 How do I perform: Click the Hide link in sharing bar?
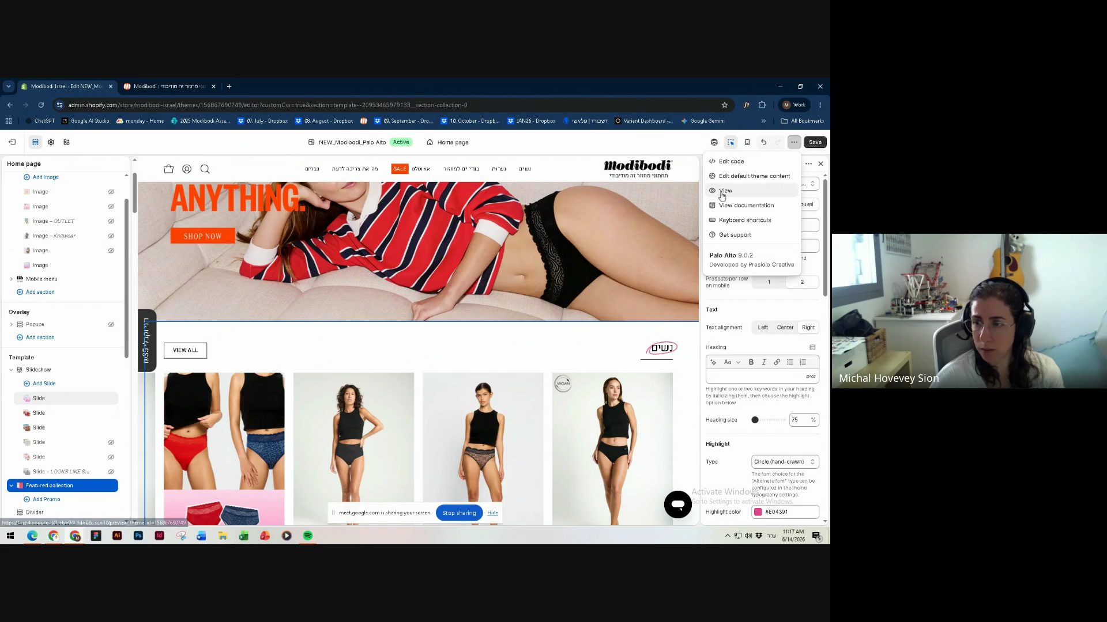(x=492, y=513)
